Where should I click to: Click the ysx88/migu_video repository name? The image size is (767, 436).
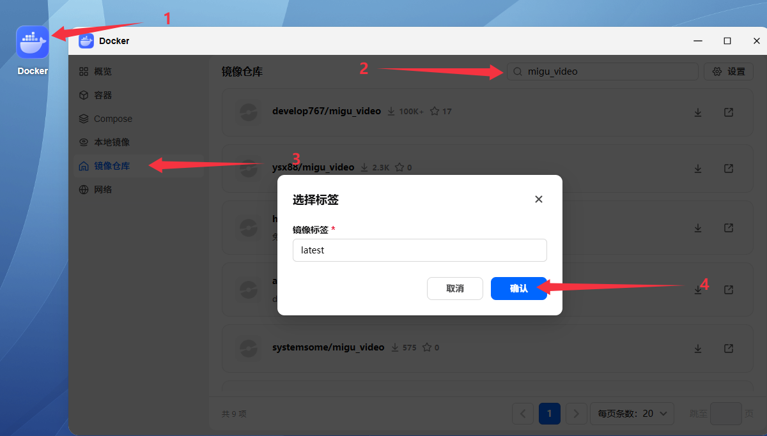click(x=313, y=167)
